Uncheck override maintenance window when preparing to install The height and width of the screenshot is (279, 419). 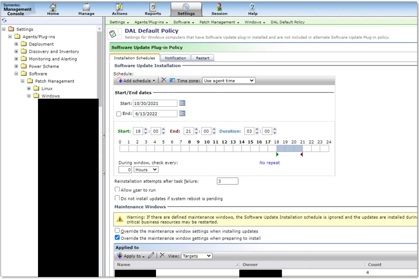[x=117, y=238]
